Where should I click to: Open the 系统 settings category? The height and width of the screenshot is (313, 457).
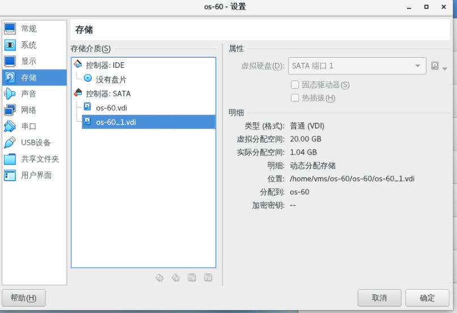pos(28,45)
